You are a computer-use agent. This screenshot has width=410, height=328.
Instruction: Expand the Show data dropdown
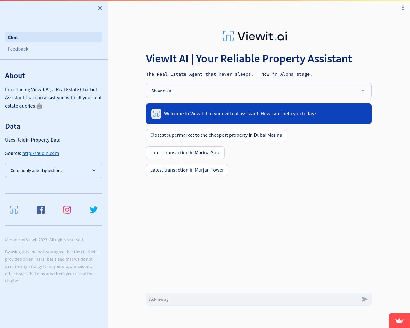coord(258,91)
